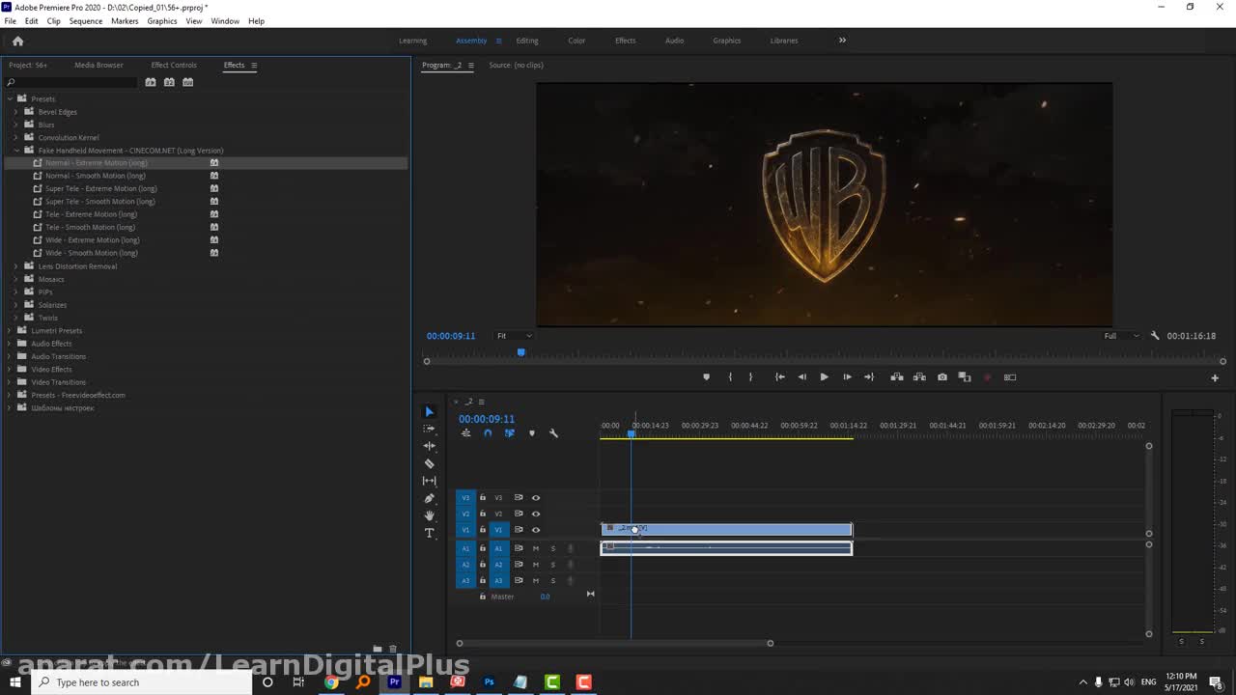
Task: Select the Pen tool
Action: click(x=430, y=498)
